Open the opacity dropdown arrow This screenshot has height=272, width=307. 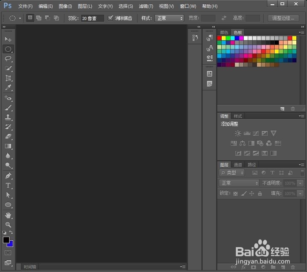(x=300, y=183)
